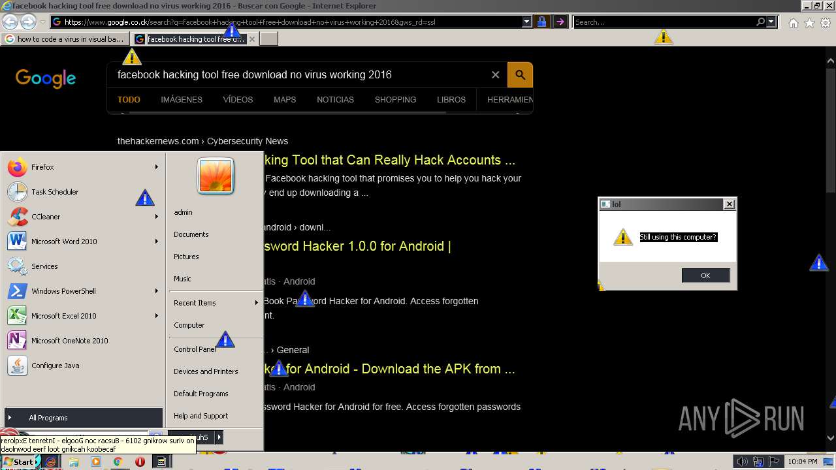Open the search provider dropdown
Screen dimensions: 836x470
(771, 22)
